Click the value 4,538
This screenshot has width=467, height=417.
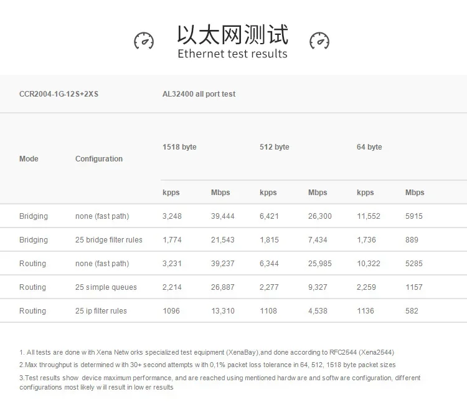[318, 311]
